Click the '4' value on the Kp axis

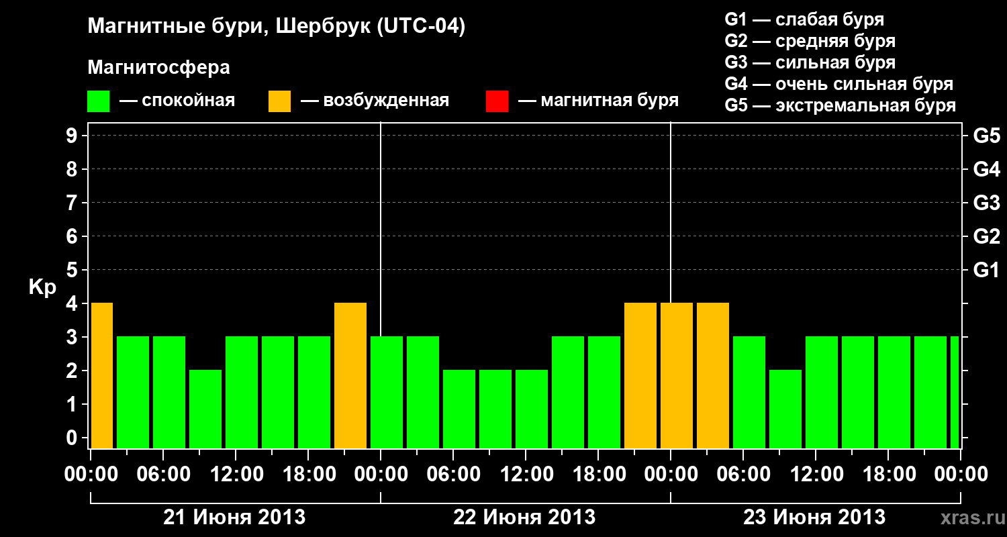click(x=73, y=304)
